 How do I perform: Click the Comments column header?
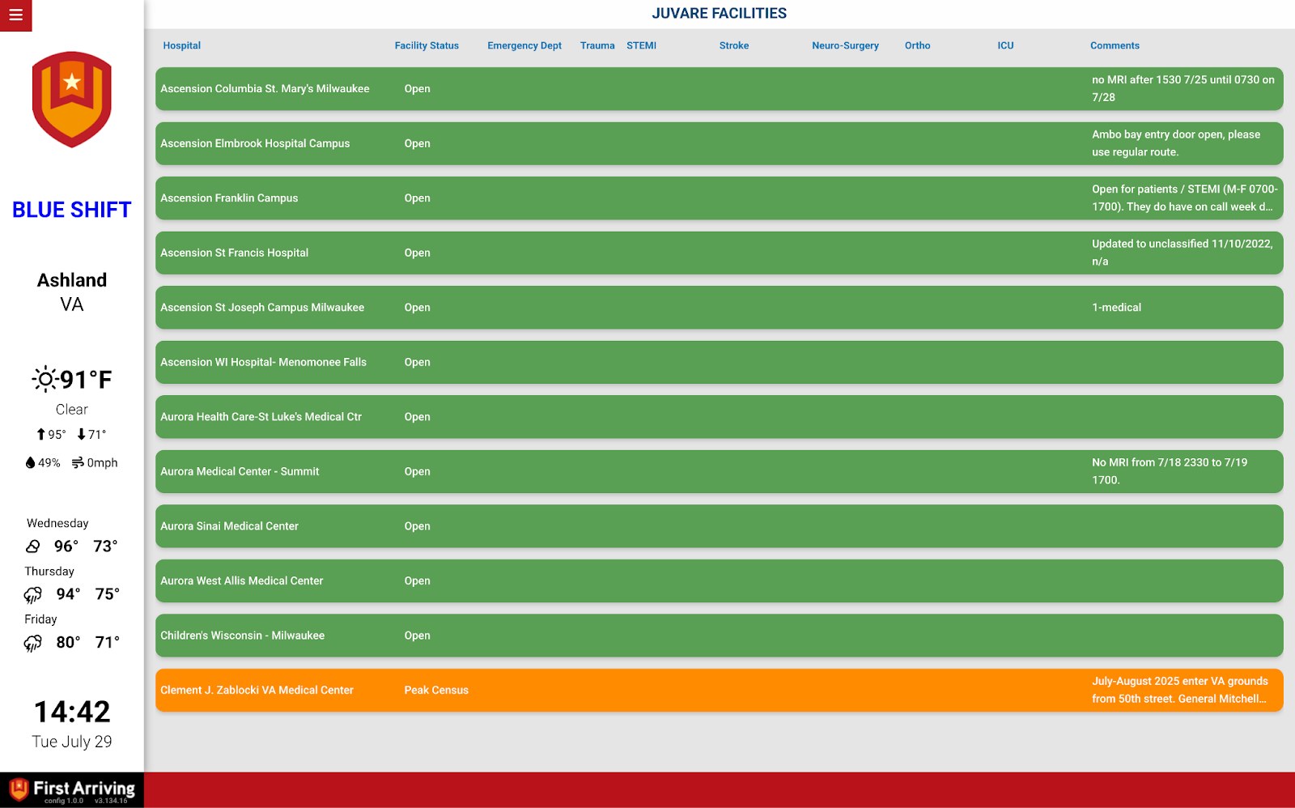(1115, 46)
